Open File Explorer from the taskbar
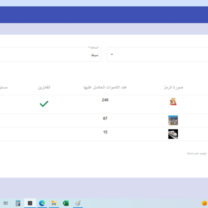 tap(54, 203)
